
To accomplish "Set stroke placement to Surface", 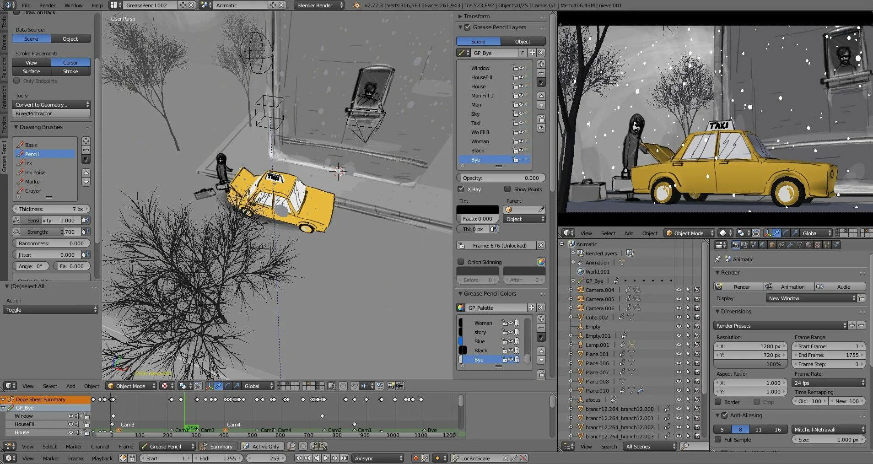I will [x=32, y=71].
